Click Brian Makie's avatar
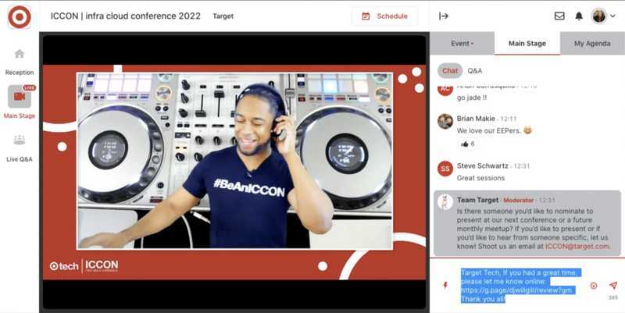The height and width of the screenshot is (313, 625). pyautogui.click(x=445, y=121)
